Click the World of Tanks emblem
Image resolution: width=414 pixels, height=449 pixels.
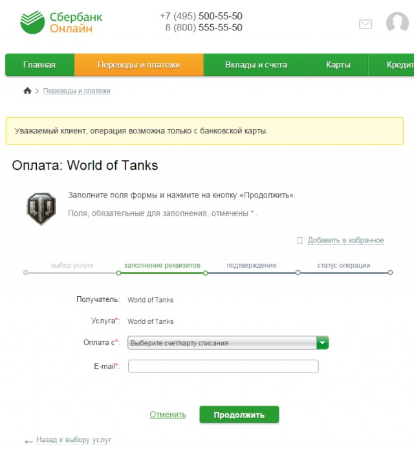[x=41, y=209]
